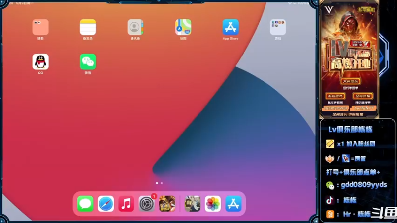Click the Hr · 栋栋 text

point(357,214)
